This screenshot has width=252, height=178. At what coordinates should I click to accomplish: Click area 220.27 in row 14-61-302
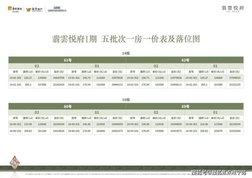[28, 78]
